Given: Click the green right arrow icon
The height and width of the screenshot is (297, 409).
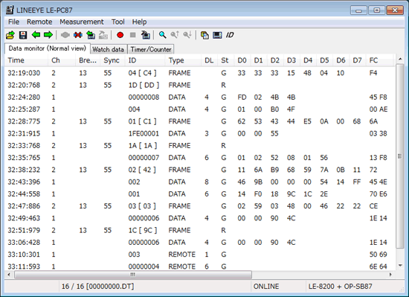Looking at the screenshot, I should pyautogui.click(x=48, y=35).
